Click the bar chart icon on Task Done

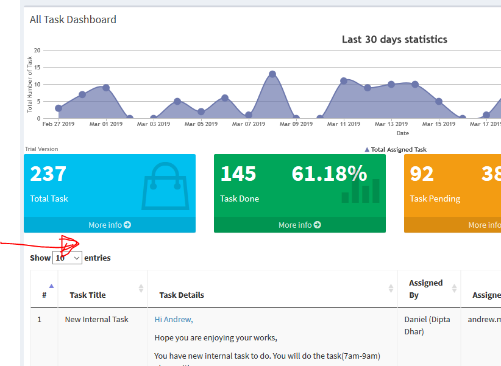(361, 190)
